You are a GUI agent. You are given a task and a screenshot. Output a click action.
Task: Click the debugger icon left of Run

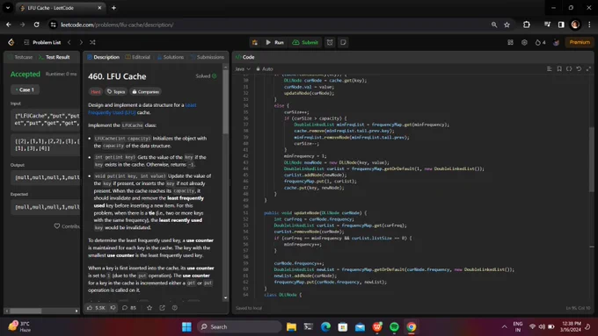pyautogui.click(x=255, y=42)
